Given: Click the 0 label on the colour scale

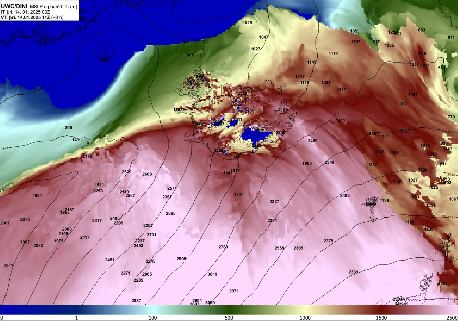Looking at the screenshot, I should pos(1,318).
